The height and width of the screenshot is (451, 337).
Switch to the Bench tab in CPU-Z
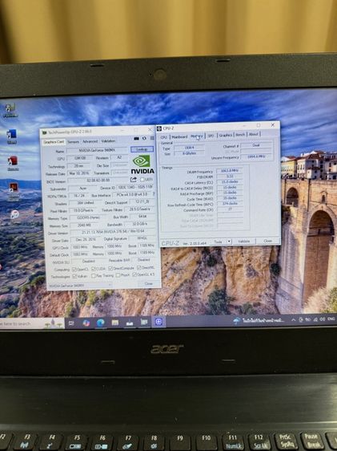coord(240,135)
